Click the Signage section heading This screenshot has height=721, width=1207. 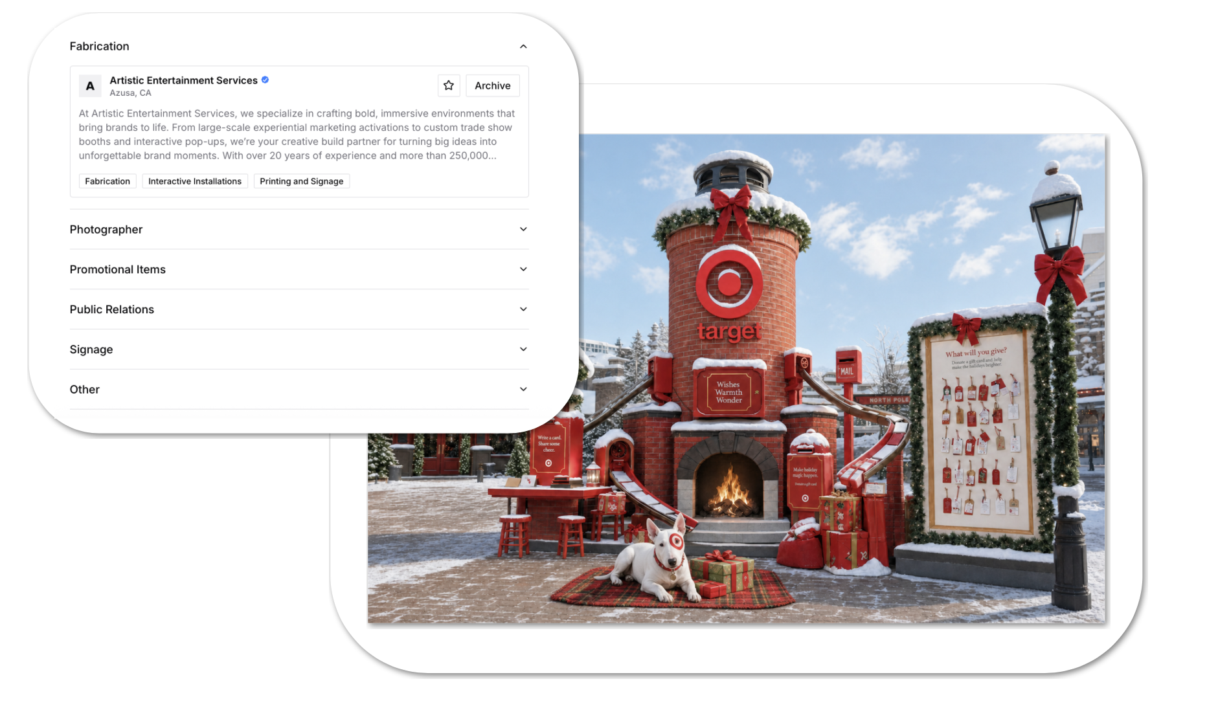click(91, 349)
